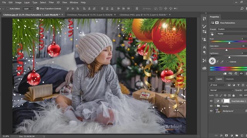Toggle adjustment layer visibility in Properties
This screenshot has height=138, width=247.
click(x=241, y=73)
